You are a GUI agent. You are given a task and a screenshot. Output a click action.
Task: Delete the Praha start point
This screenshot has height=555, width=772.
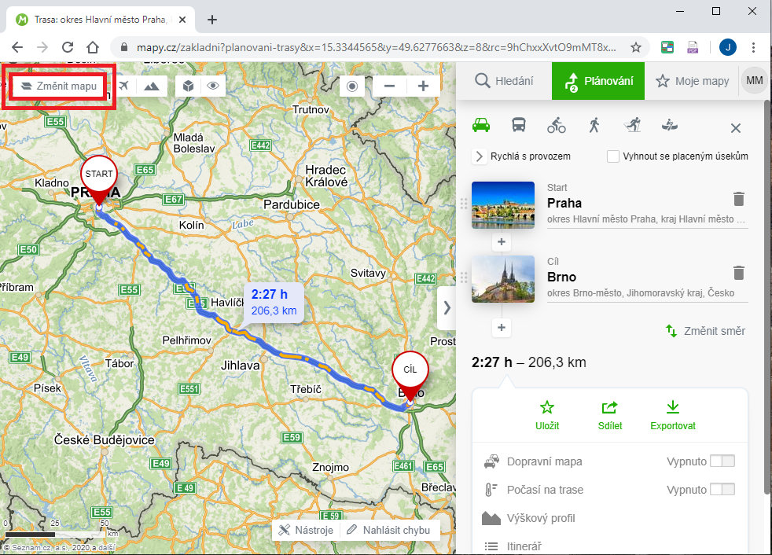pos(738,199)
